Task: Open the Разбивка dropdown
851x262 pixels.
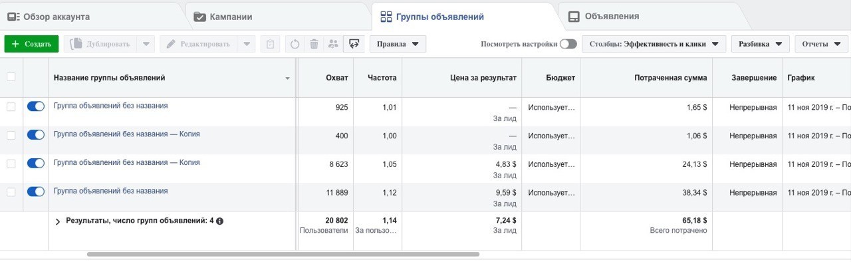Action: tap(761, 44)
